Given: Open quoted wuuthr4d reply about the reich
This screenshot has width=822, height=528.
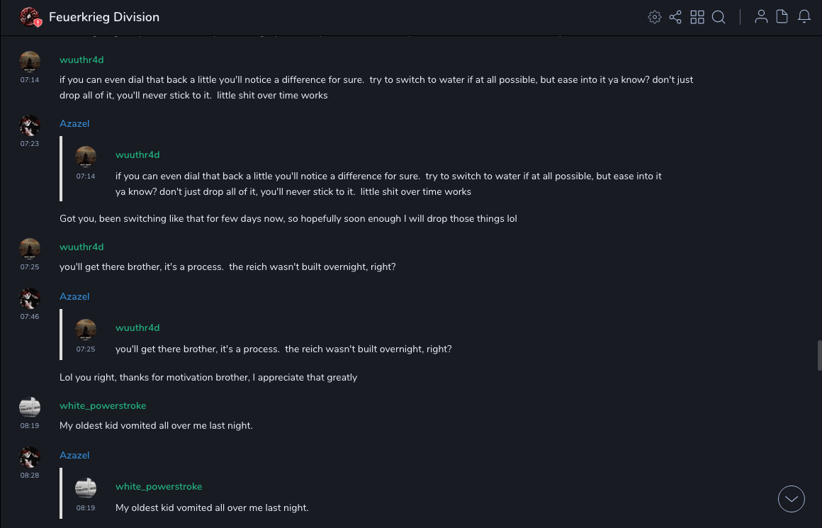Looking at the screenshot, I should [283, 349].
